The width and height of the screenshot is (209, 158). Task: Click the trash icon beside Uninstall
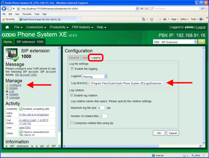7,98
